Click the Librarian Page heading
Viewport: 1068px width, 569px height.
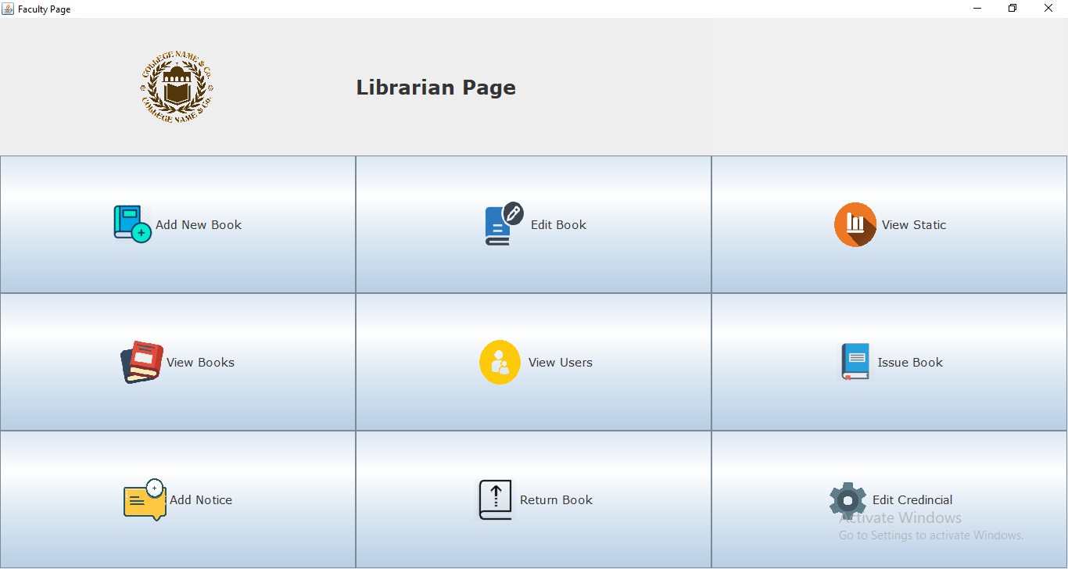435,87
